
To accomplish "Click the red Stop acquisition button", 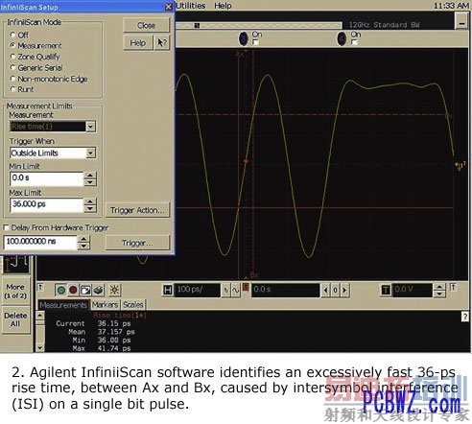I will point(73,290).
